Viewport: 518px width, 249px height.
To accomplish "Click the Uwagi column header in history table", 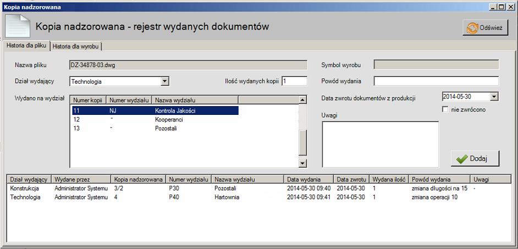I will click(491, 179).
